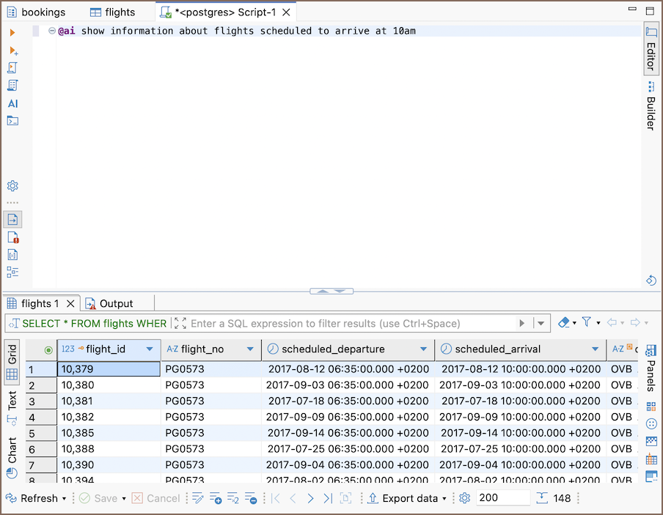The width and height of the screenshot is (663, 515).
Task: Switch to the bookings tab
Action: [43, 12]
